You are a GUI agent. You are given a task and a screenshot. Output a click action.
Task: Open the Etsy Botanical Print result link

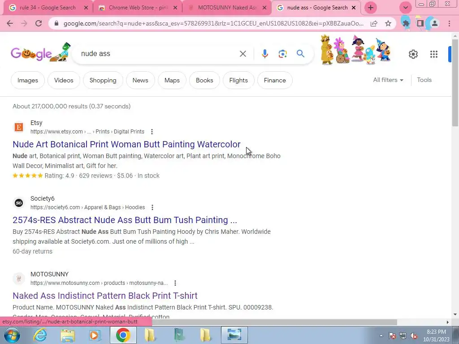pyautogui.click(x=126, y=144)
